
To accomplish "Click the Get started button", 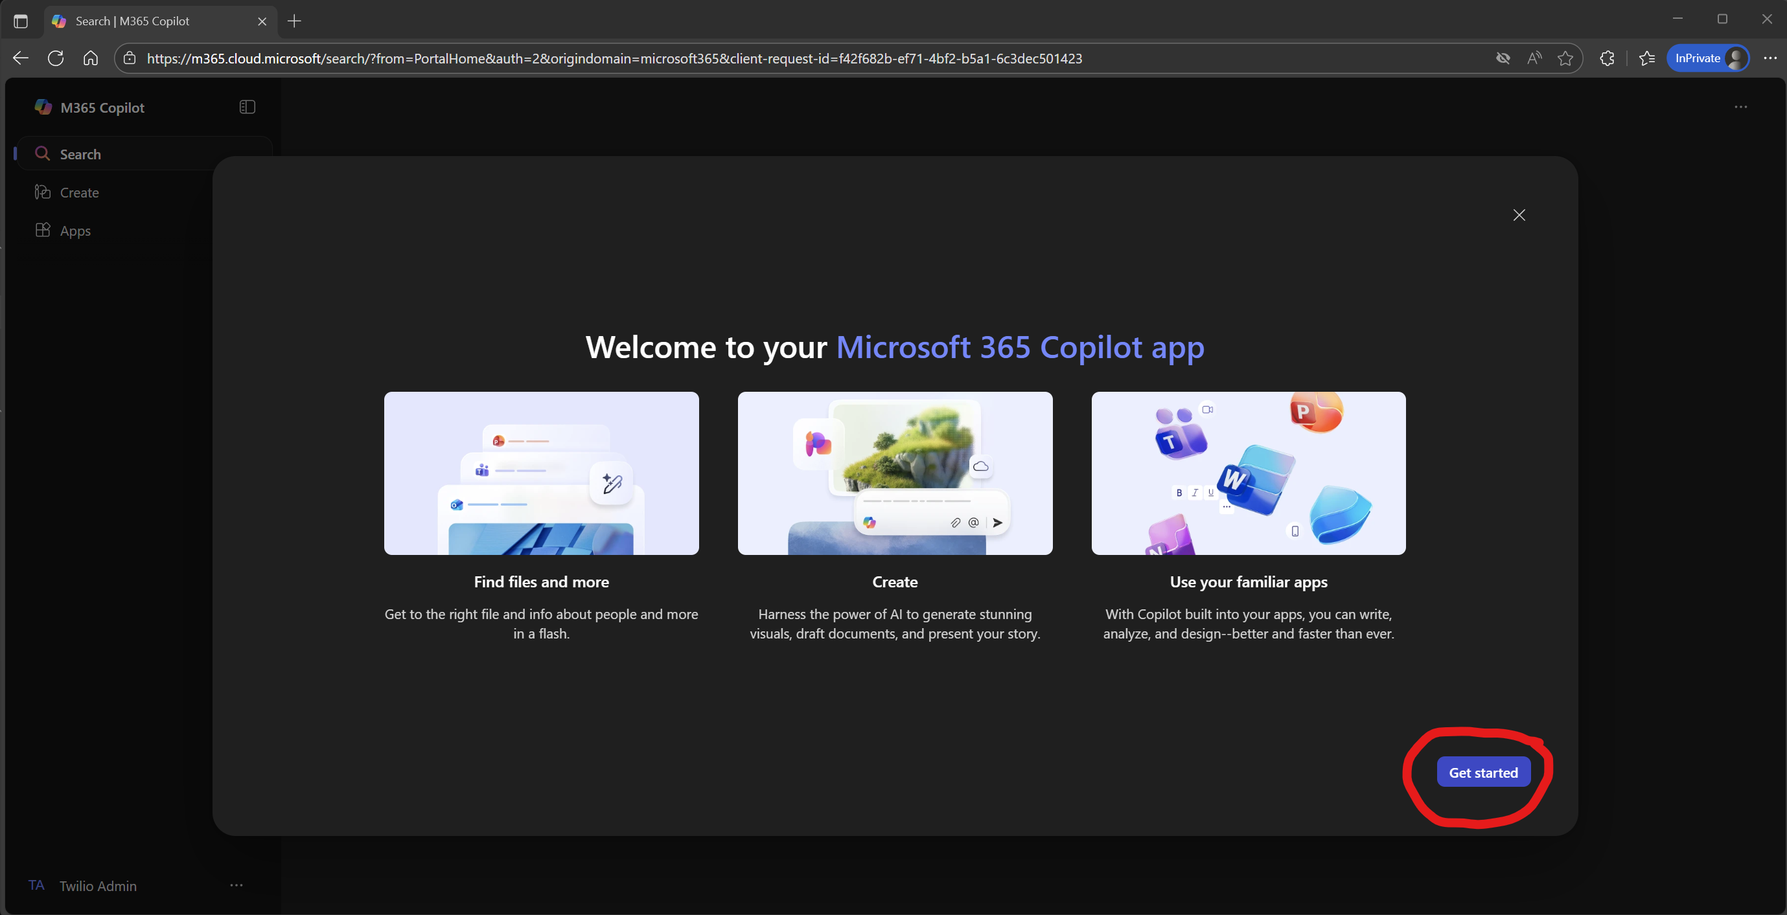I will 1483,772.
